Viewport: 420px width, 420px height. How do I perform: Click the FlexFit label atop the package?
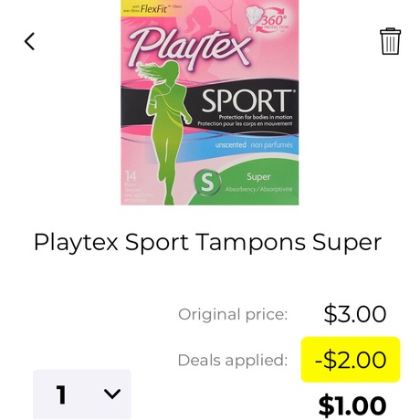[x=152, y=8]
